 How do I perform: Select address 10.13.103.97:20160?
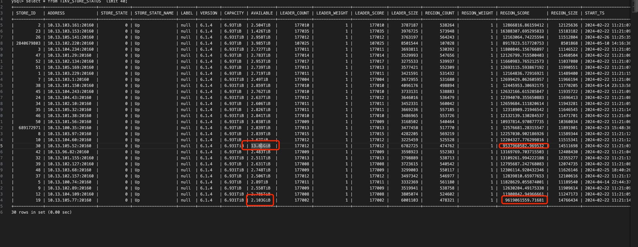pyautogui.click(x=69, y=134)
